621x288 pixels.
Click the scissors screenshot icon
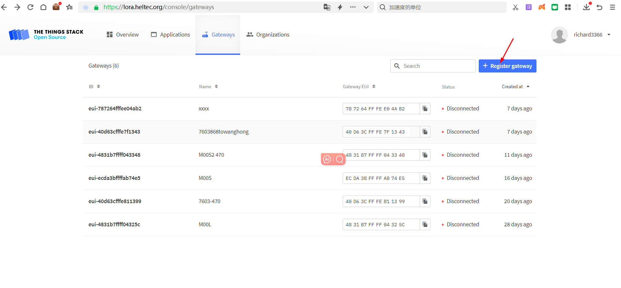(x=516, y=7)
